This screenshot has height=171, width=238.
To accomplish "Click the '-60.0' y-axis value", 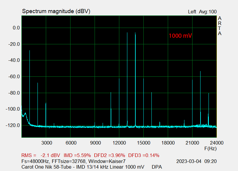I will [14, 77].
